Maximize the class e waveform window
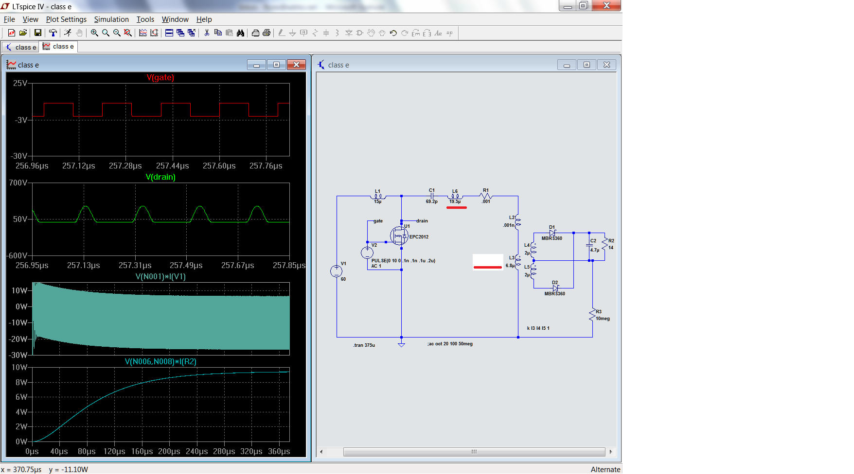 pyautogui.click(x=276, y=65)
